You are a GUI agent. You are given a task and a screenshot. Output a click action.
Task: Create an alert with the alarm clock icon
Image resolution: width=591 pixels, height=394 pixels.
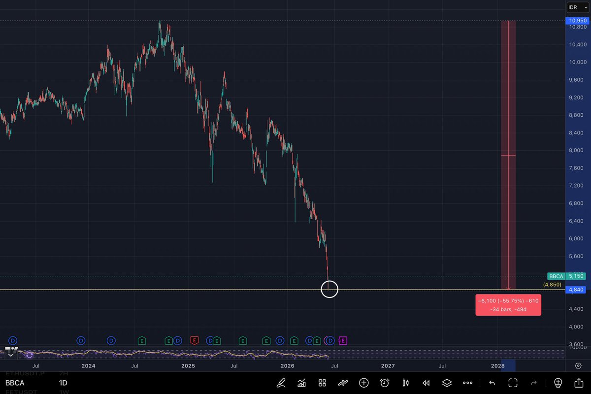click(385, 383)
